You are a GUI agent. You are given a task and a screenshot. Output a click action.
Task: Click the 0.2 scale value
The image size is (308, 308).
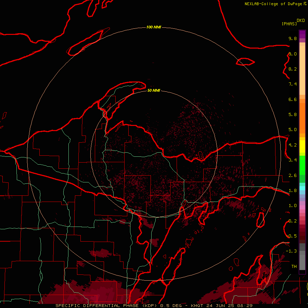pyautogui.click(x=293, y=221)
